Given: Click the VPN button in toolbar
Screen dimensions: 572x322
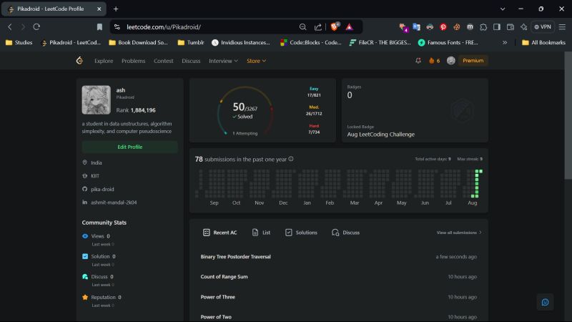Looking at the screenshot, I should coord(543,26).
